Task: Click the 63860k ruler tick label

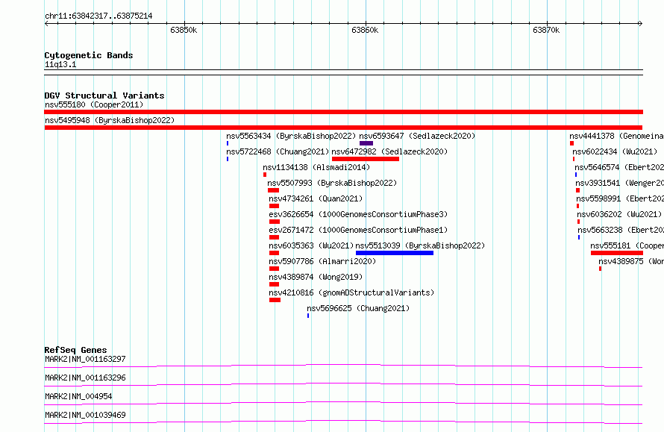Action: (x=365, y=30)
